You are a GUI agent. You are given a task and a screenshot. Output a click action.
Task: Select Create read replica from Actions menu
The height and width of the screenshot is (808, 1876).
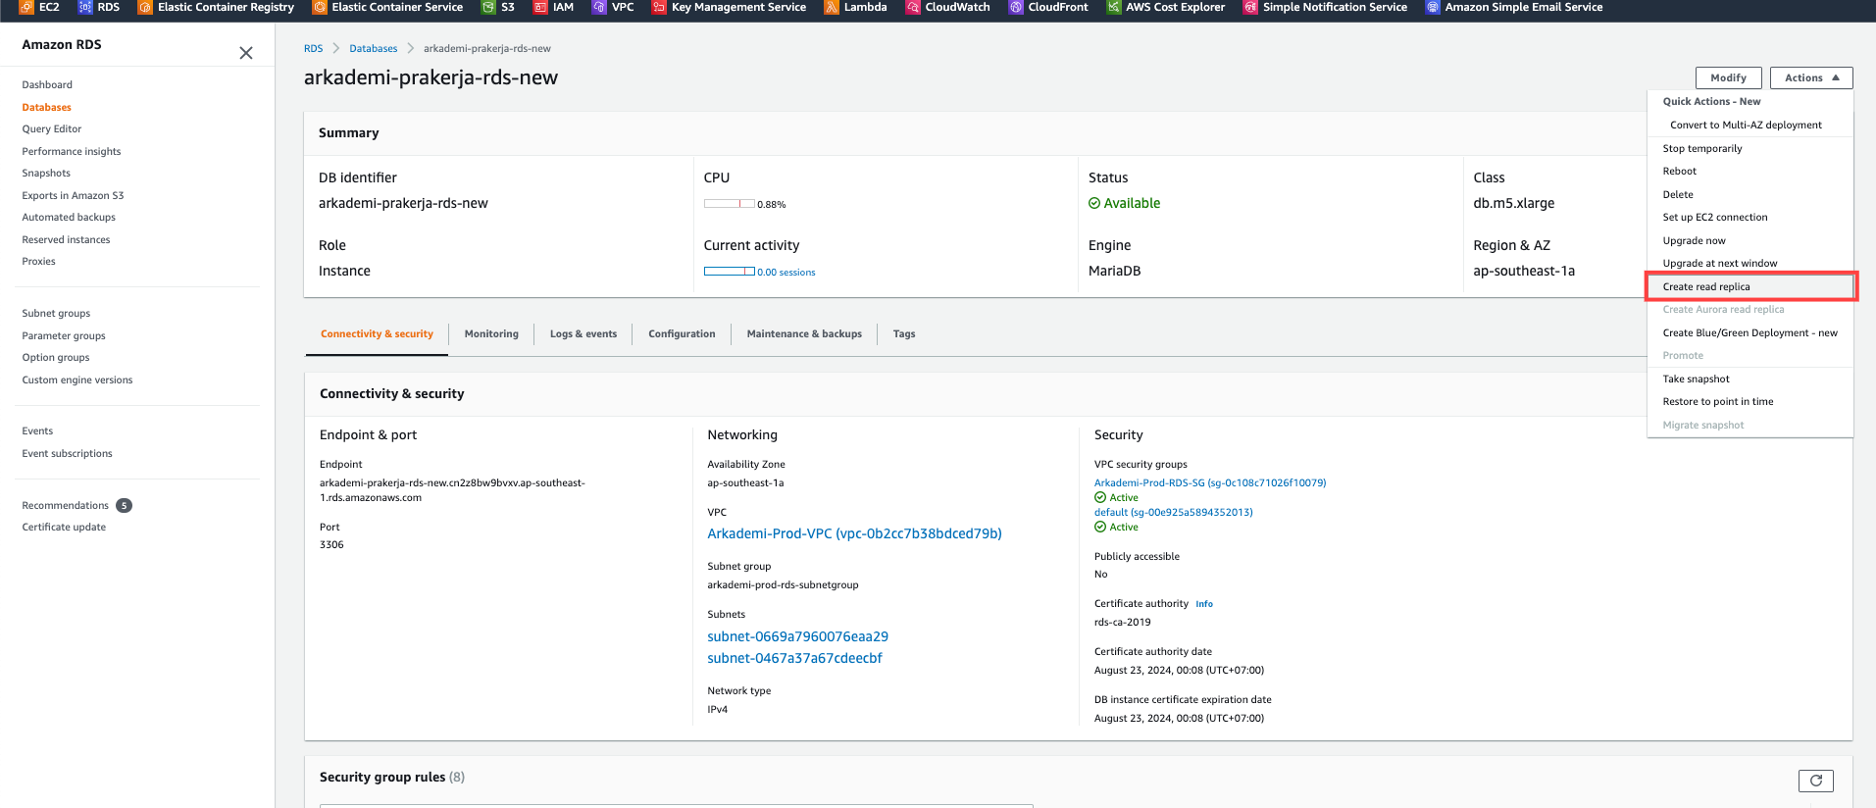point(1706,286)
